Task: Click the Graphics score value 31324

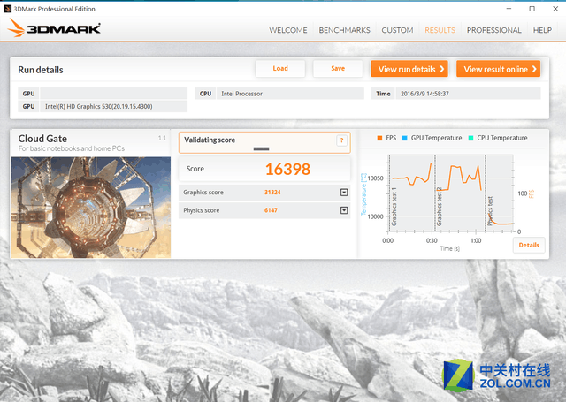Action: point(272,193)
